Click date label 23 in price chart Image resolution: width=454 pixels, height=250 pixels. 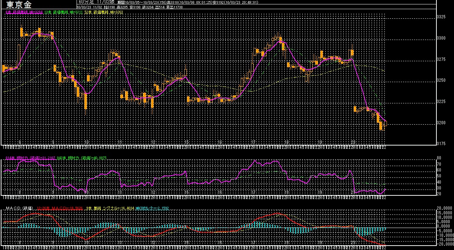(x=353, y=142)
